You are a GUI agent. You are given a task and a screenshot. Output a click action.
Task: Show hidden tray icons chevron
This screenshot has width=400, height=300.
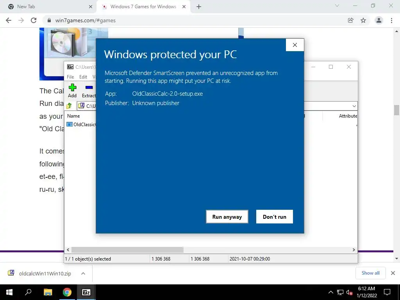(x=331, y=292)
